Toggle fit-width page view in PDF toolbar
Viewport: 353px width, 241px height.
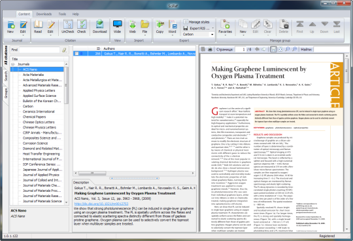coord(273,49)
